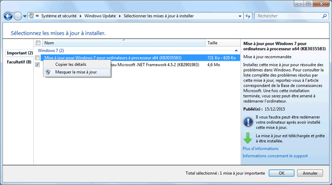Click the Back navigation arrow

pos(8,16)
